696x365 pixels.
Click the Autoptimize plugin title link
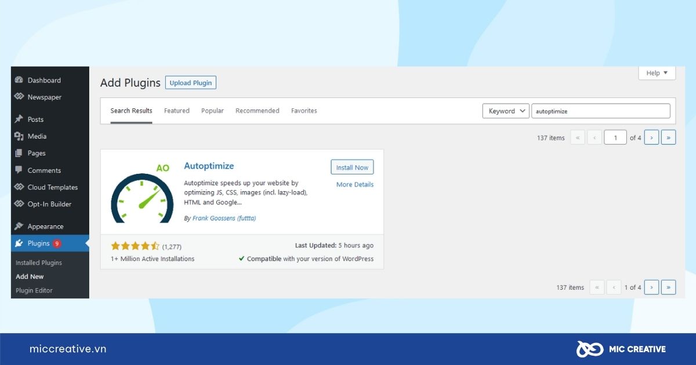[209, 166]
